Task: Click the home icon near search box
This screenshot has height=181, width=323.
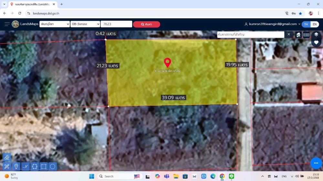Action: tap(298, 35)
